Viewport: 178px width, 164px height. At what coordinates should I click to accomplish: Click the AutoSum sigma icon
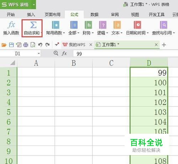(33, 25)
